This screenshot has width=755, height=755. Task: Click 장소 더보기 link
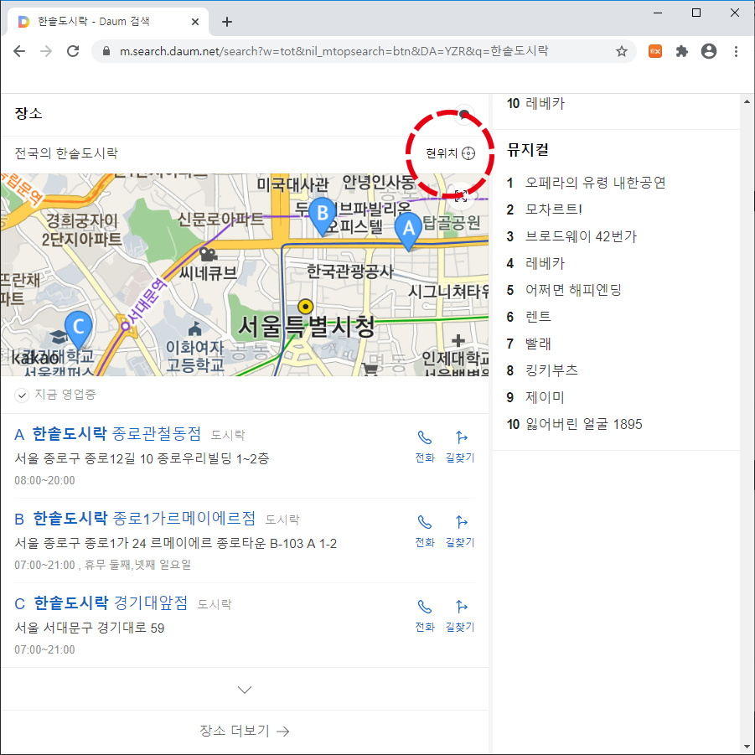245,731
